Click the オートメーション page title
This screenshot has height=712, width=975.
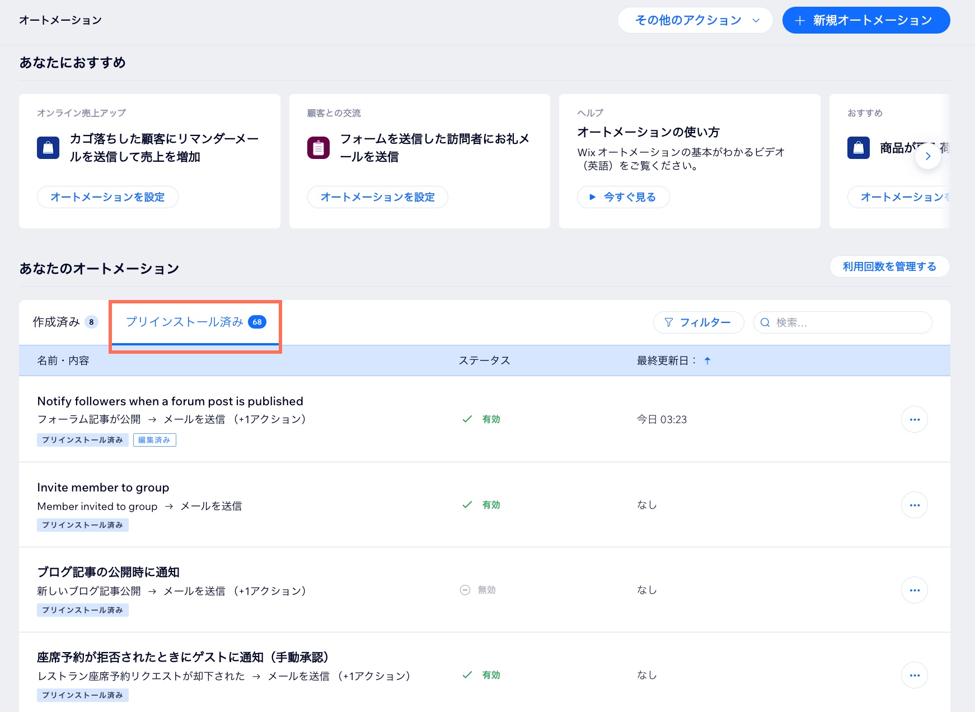(x=60, y=20)
